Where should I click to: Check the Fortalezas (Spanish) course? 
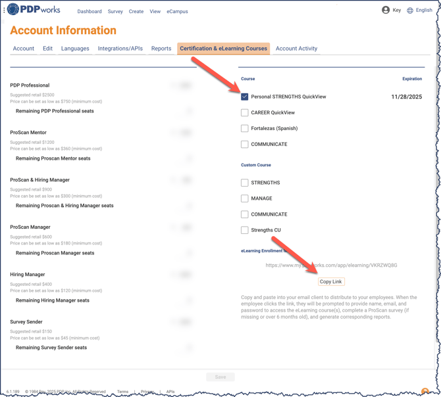tap(244, 128)
